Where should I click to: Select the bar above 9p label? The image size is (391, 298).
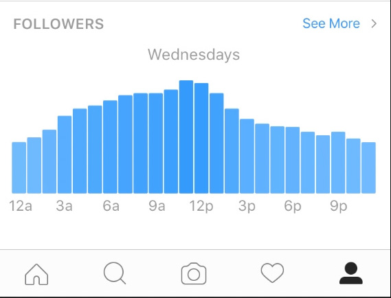point(338,163)
